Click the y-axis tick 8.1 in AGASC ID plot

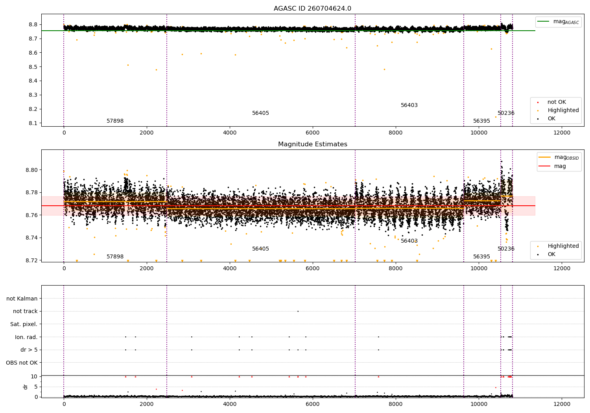[x=33, y=123]
